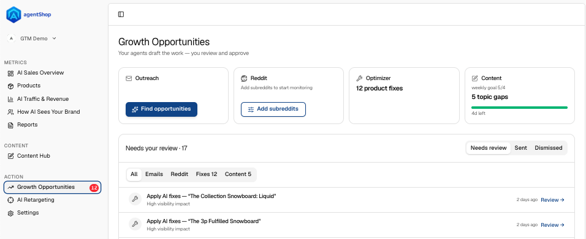Click '2 days ago' on 3p Fulfilled Snowboard row
This screenshot has width=586, height=239.
pyautogui.click(x=527, y=225)
